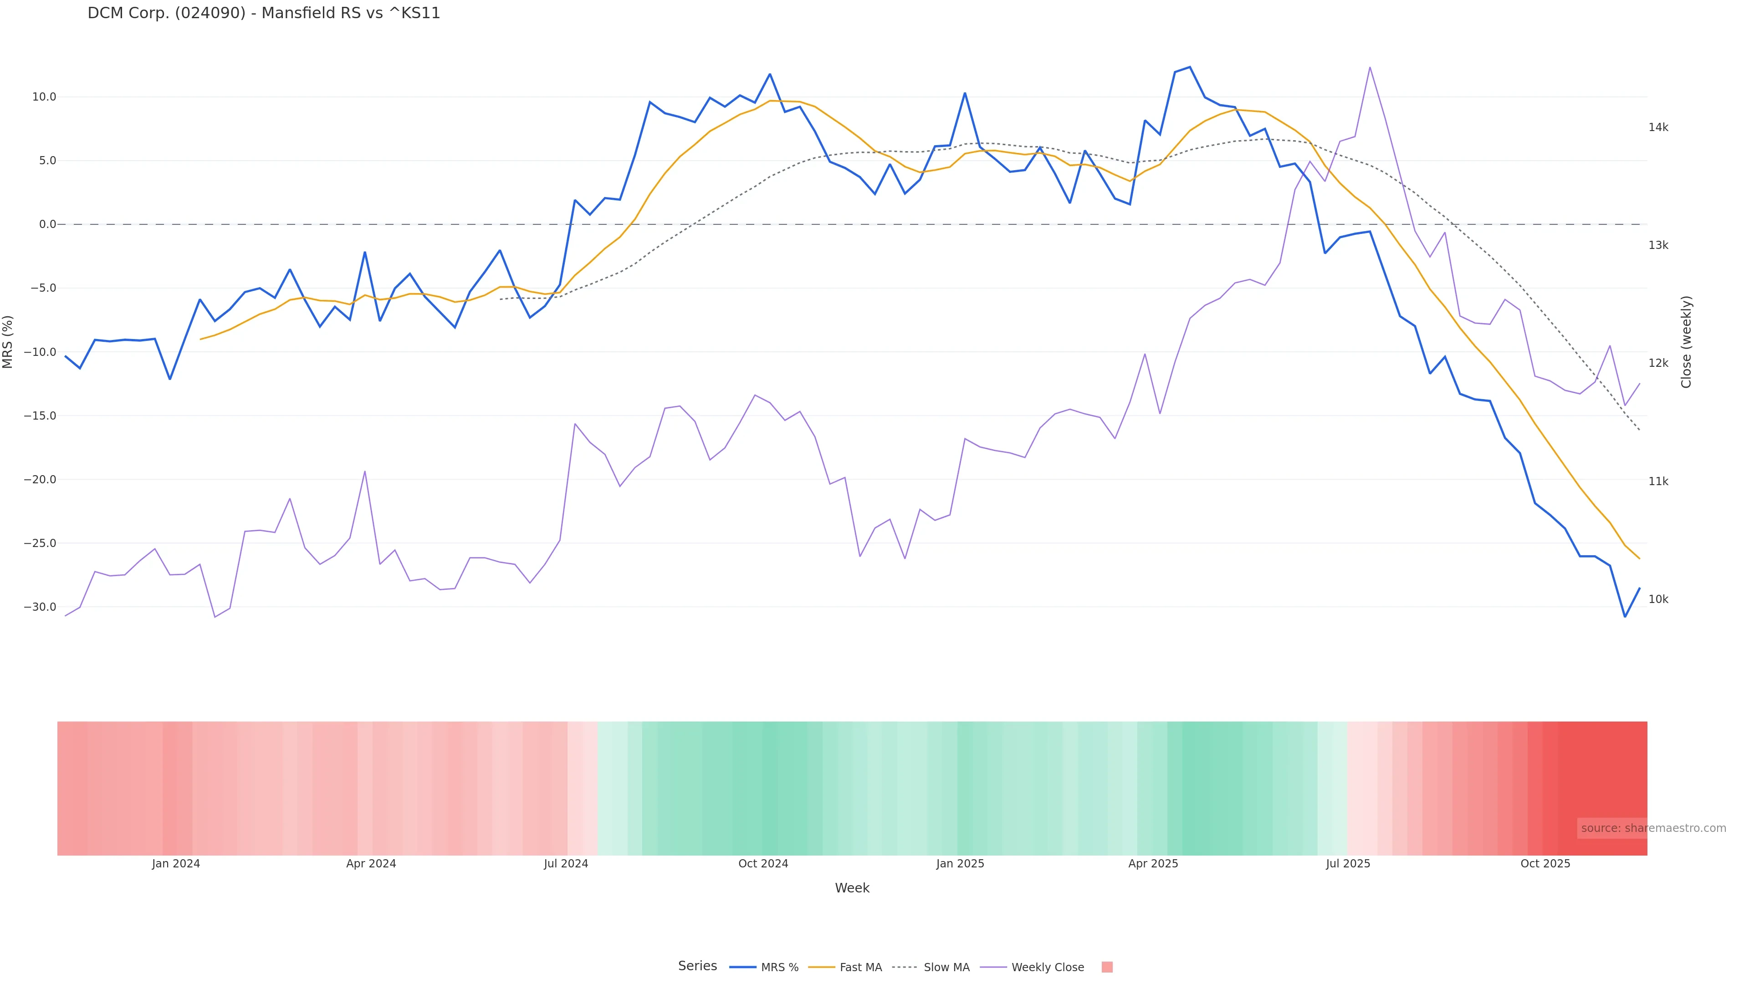Click the Oct 2024 date tick label
The height and width of the screenshot is (983, 1749).
(x=763, y=864)
